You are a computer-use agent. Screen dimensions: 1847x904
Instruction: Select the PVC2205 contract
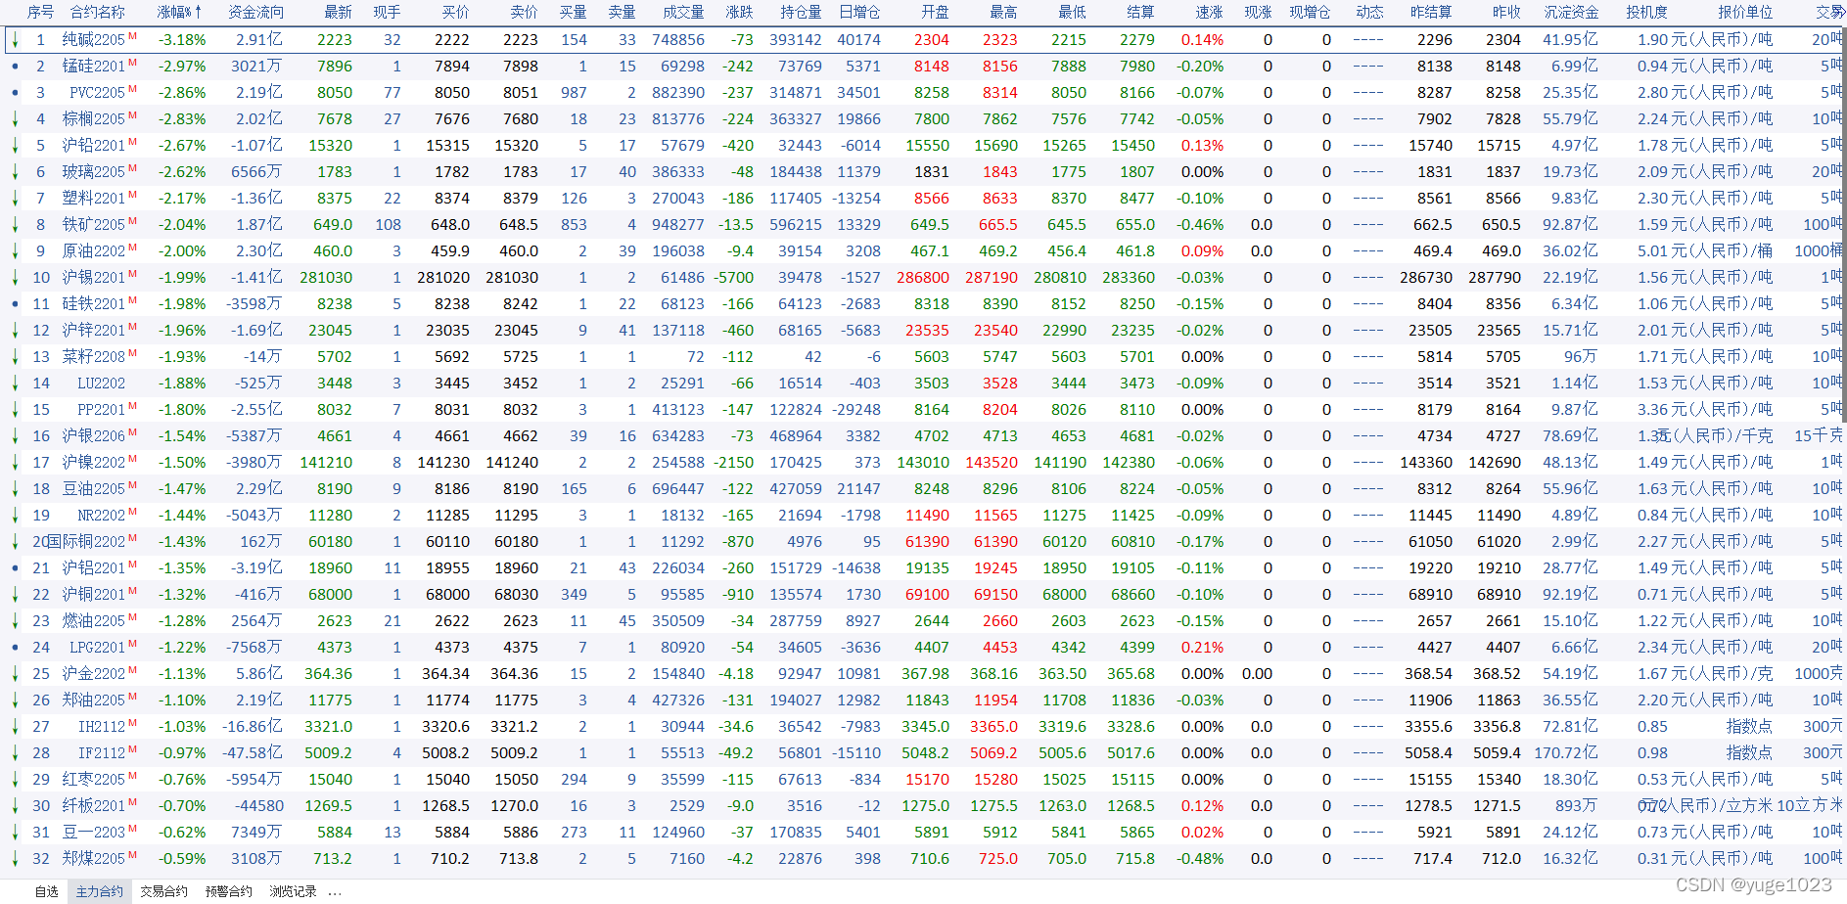coord(98,92)
